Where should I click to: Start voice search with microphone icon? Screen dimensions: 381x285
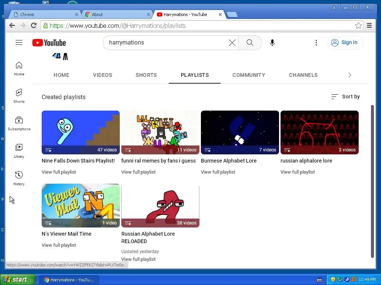pyautogui.click(x=272, y=43)
